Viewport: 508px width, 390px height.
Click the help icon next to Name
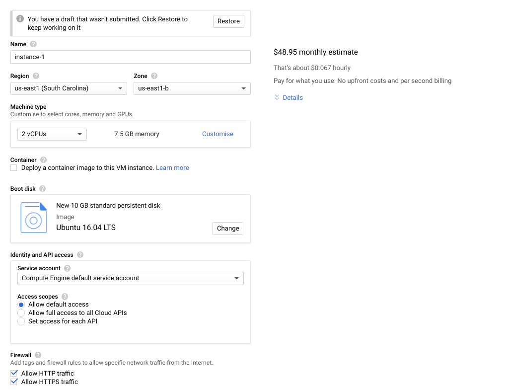(33, 44)
